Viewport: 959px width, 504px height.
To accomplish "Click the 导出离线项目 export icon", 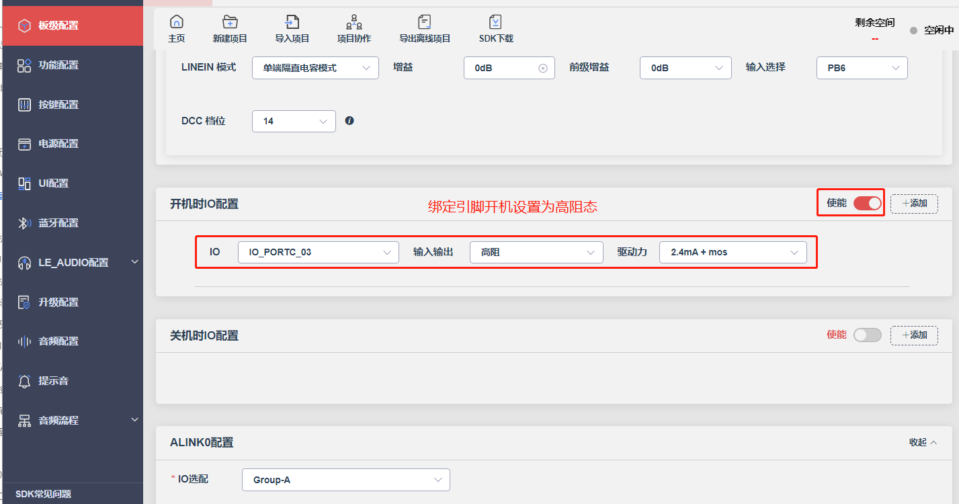I will click(x=425, y=22).
